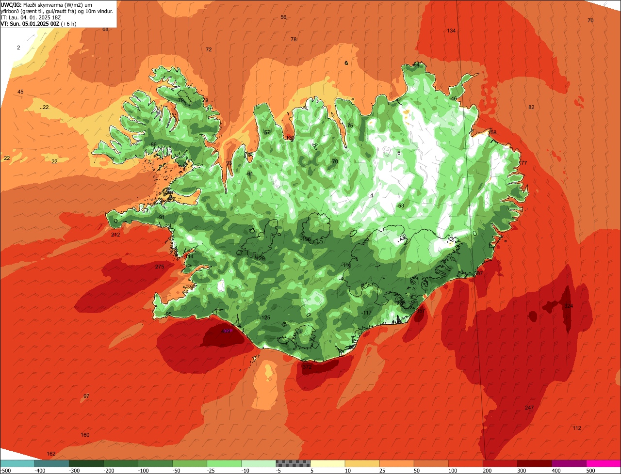
Task: Click the 97 value in the southwest ocean
Action: [x=86, y=396]
